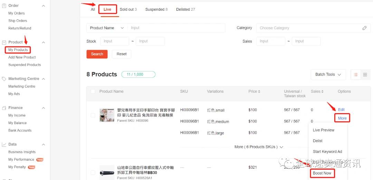Collapse the Product sidebar section

coord(43,42)
